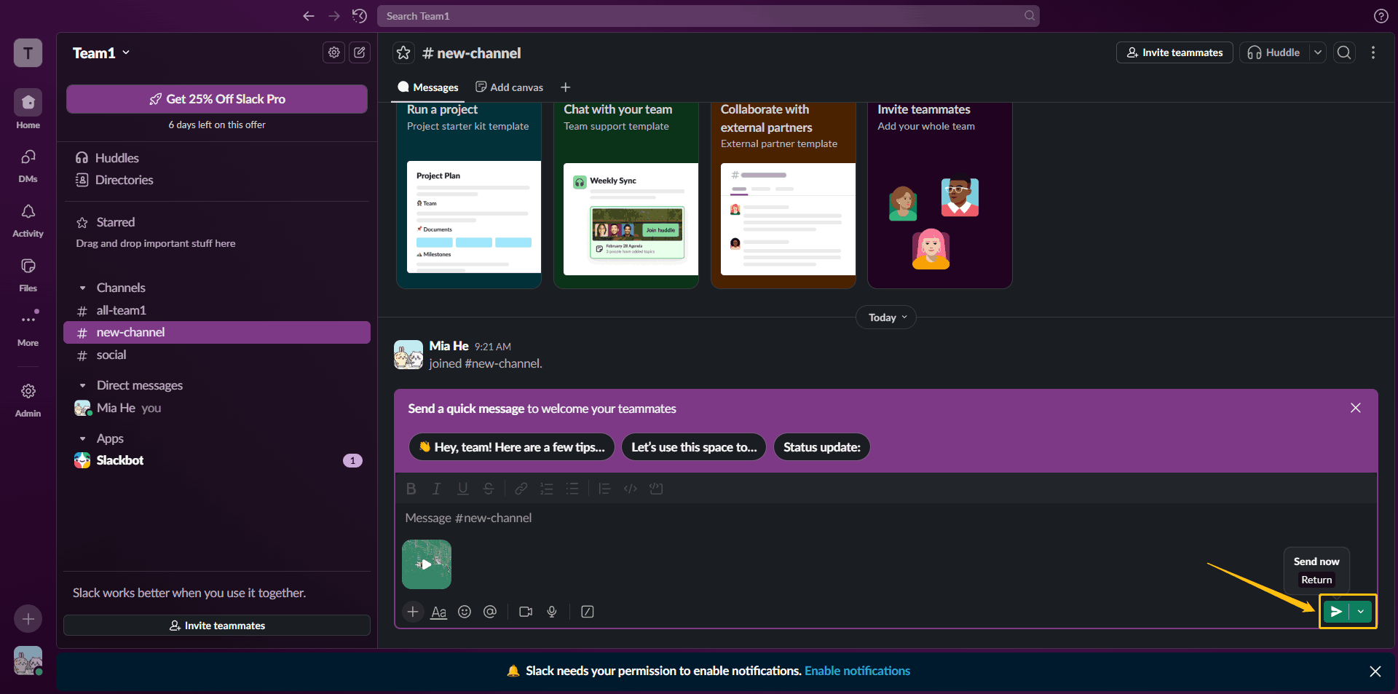This screenshot has width=1398, height=694.
Task: Open the Home sidebar icon
Action: coord(28,108)
